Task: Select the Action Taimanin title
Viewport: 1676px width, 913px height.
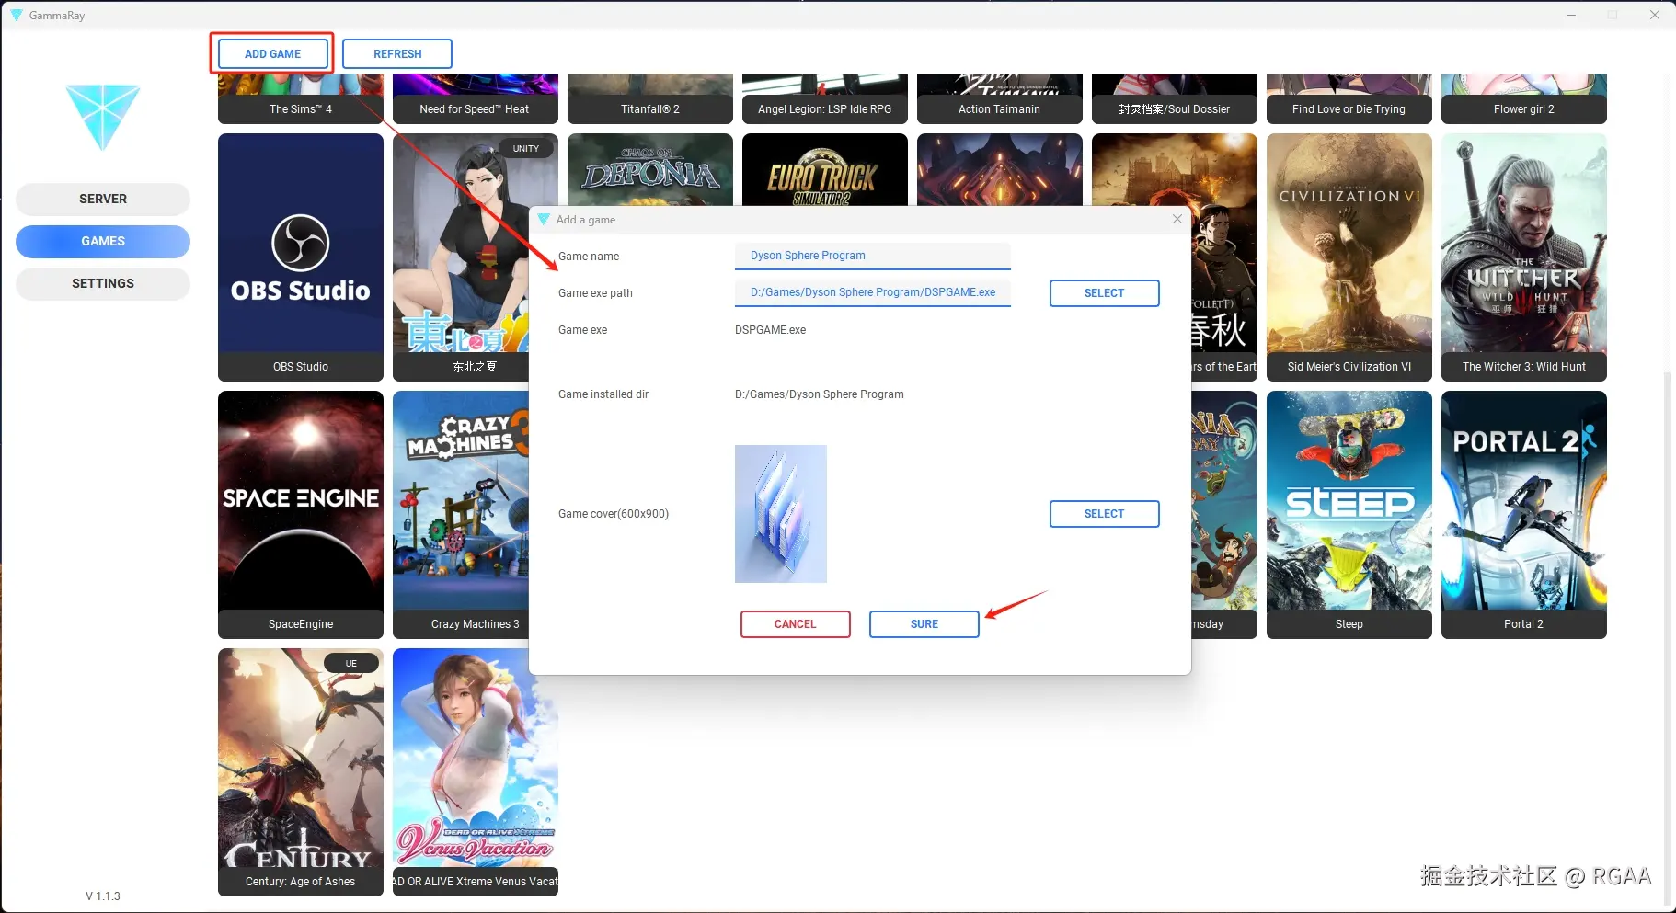Action: (1000, 109)
